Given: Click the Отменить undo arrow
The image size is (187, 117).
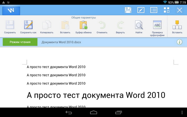Looking at the screenshot, I should [x=102, y=27].
